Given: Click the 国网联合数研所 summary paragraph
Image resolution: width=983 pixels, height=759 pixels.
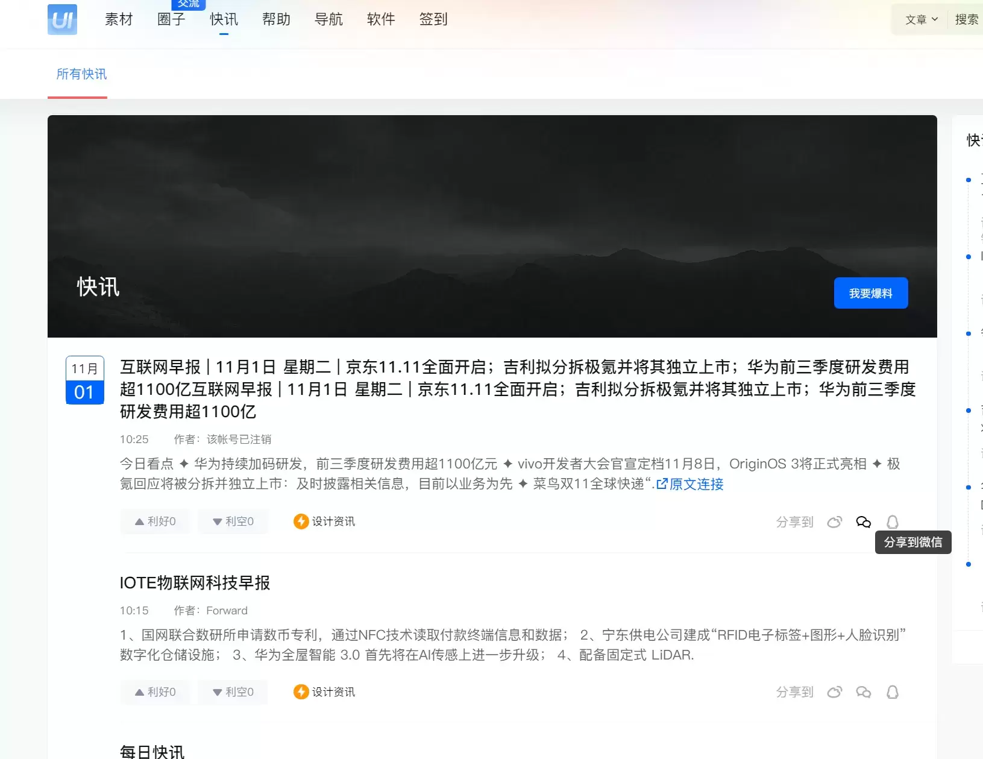Looking at the screenshot, I should pos(513,644).
